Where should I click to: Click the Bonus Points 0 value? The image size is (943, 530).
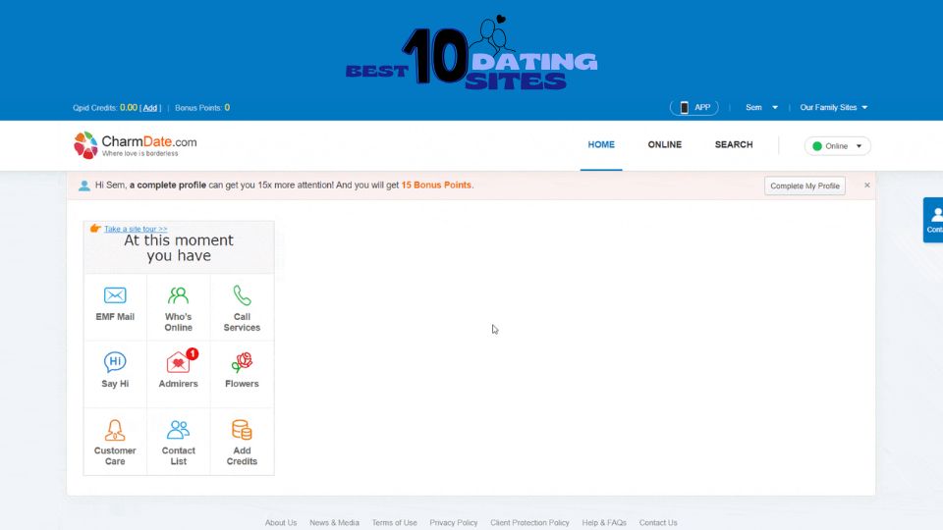point(227,108)
